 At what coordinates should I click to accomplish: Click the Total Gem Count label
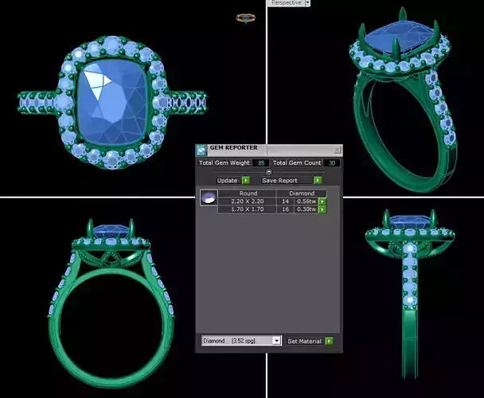pos(297,162)
